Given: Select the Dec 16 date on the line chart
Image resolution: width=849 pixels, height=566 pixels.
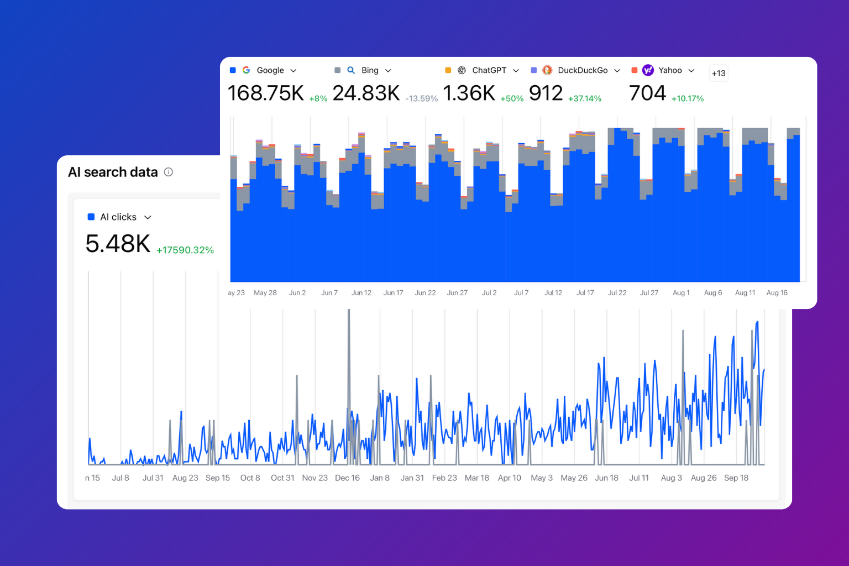Looking at the screenshot, I should [347, 478].
